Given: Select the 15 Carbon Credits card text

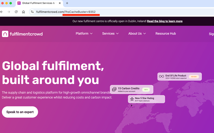Looking at the screenshot, I should pyautogui.click(x=128, y=88).
